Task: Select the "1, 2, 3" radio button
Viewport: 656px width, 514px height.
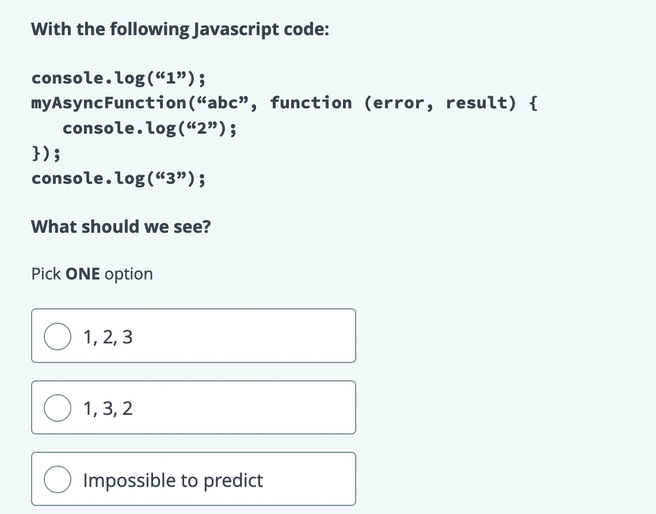Action: click(x=58, y=337)
